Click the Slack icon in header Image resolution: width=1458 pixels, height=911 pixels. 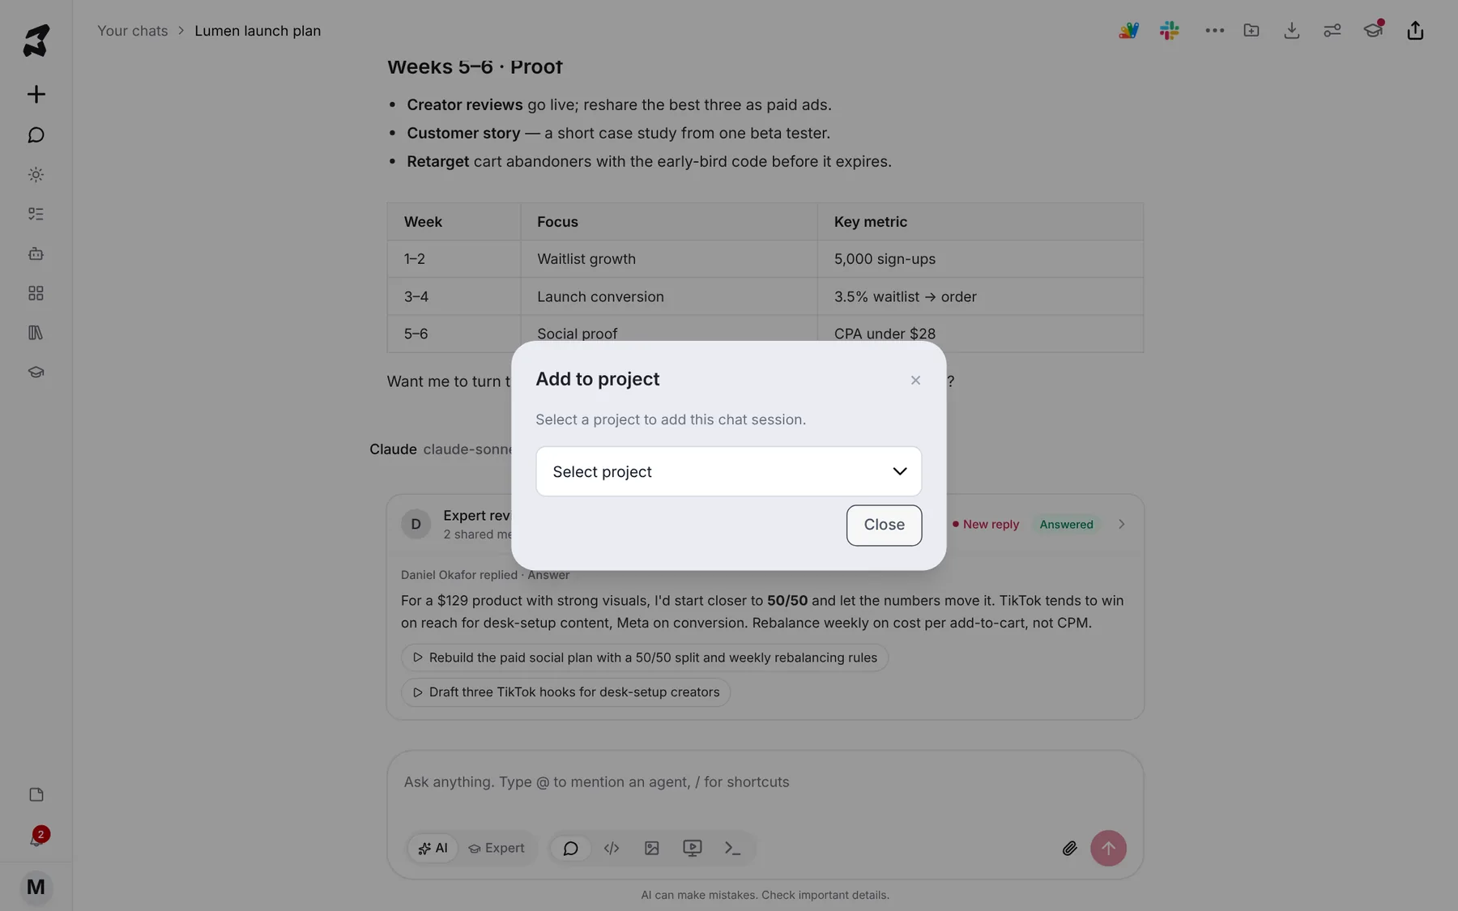(x=1169, y=31)
